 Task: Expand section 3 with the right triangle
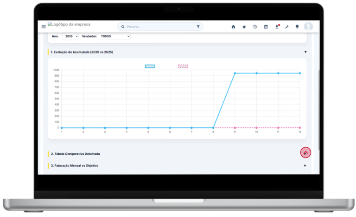(305, 165)
